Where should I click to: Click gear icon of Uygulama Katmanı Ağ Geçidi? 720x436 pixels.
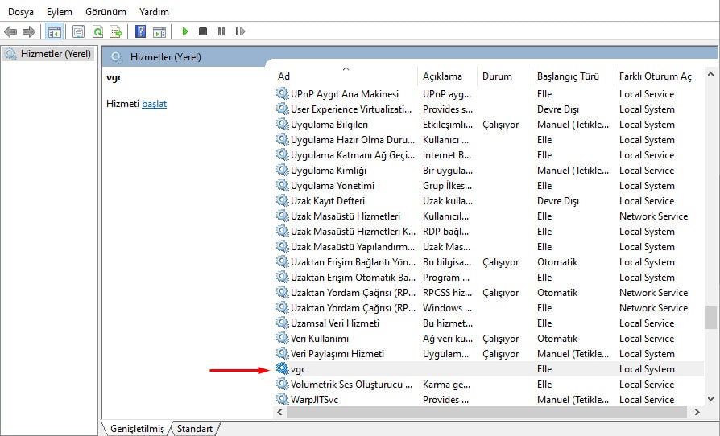282,154
